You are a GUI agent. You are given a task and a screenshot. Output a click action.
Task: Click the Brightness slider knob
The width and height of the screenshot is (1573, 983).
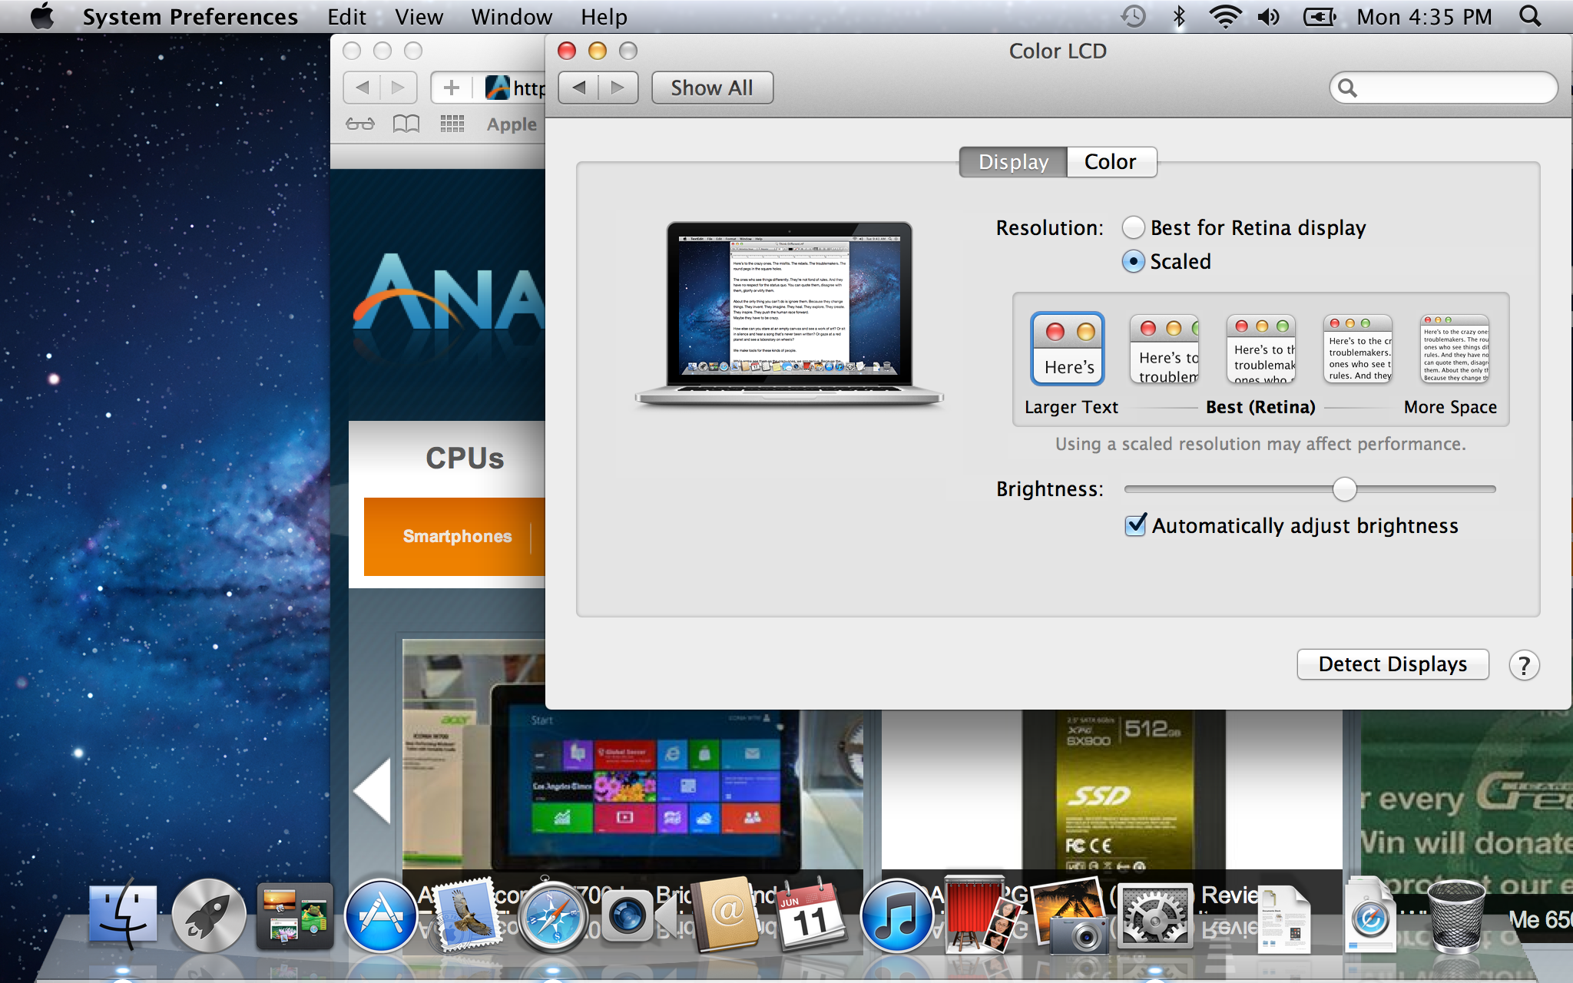coord(1344,489)
